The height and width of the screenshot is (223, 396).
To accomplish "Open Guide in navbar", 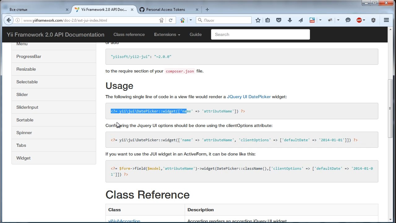I will (x=196, y=34).
